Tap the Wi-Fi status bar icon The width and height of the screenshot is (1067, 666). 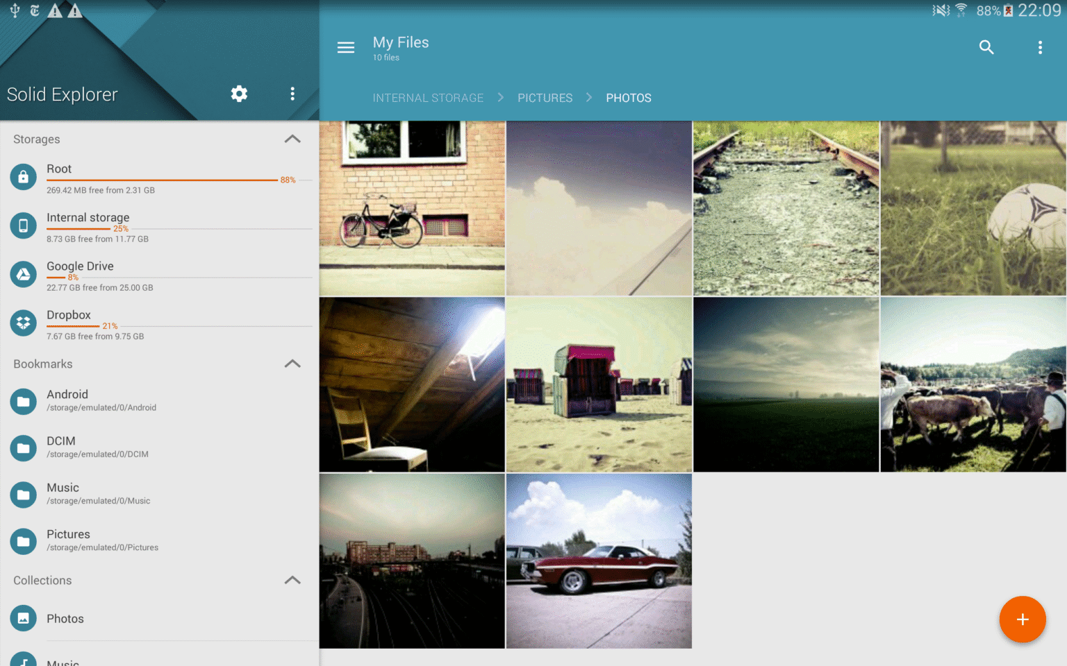pyautogui.click(x=960, y=10)
